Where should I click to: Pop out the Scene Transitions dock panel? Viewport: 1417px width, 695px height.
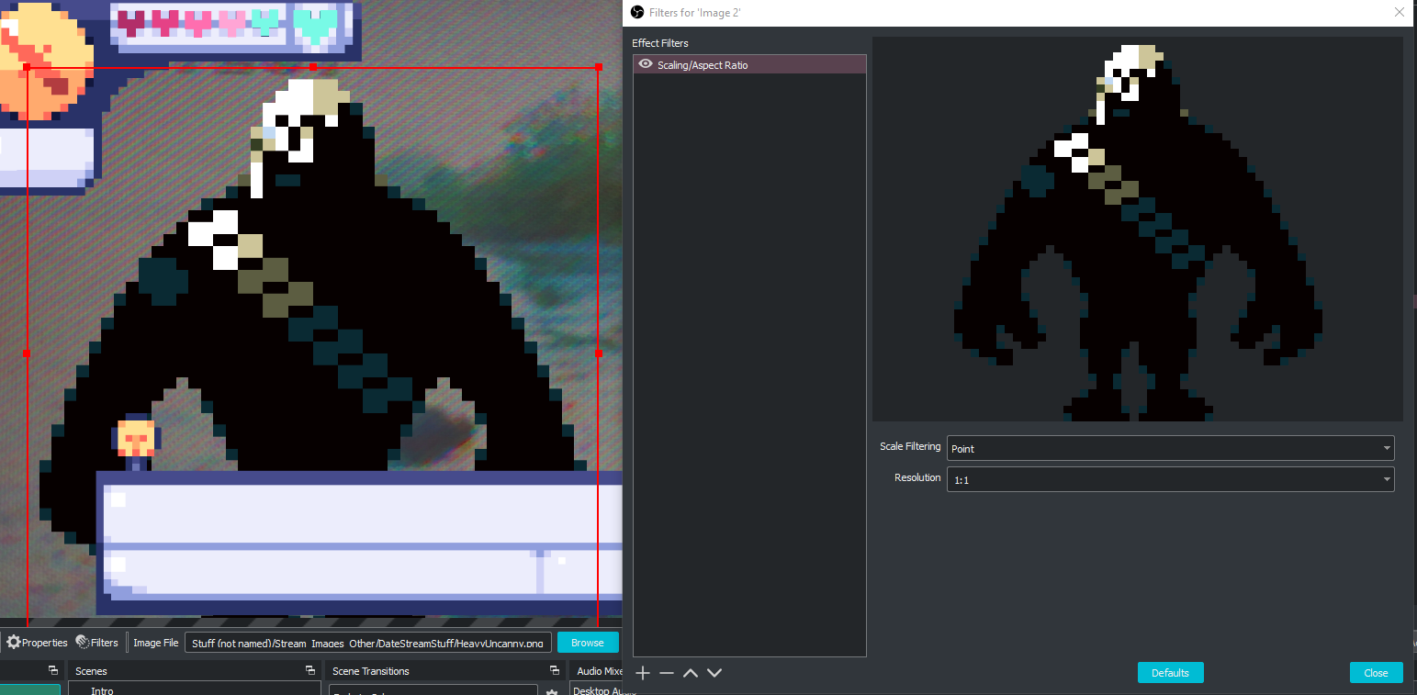pos(554,670)
